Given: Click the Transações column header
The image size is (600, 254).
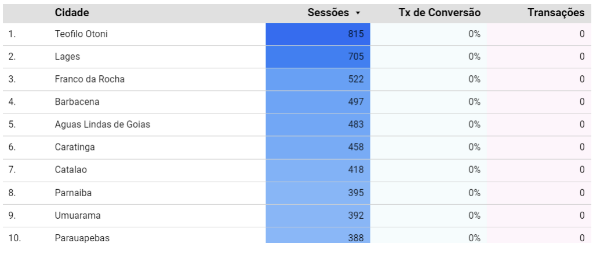Looking at the screenshot, I should click(555, 13).
